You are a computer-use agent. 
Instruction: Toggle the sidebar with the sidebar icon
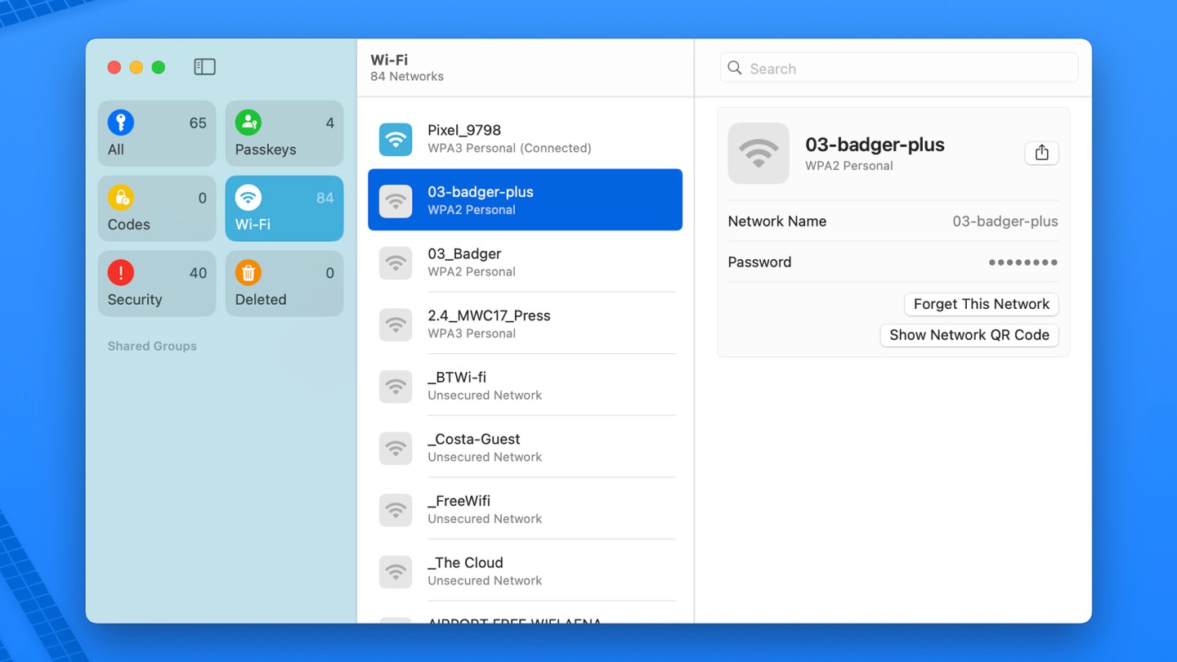click(204, 67)
